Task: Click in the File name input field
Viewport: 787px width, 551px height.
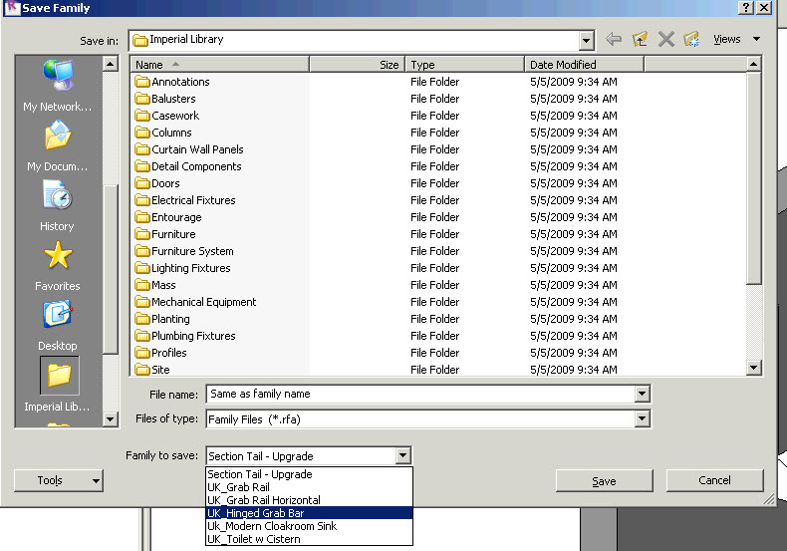Action: pos(420,394)
